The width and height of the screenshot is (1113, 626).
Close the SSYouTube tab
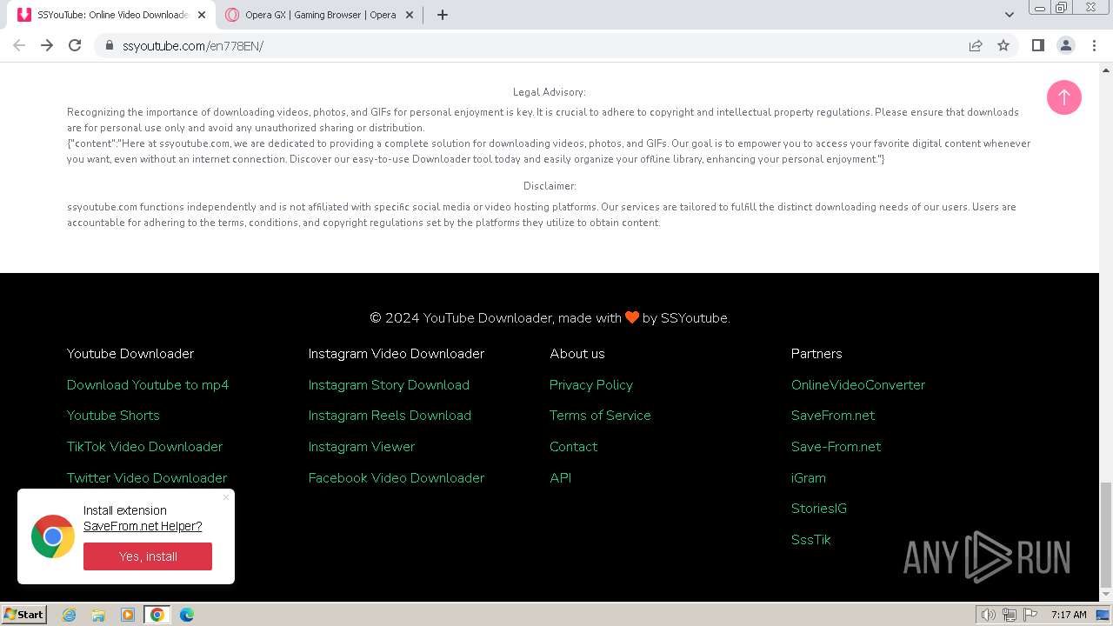(x=202, y=15)
